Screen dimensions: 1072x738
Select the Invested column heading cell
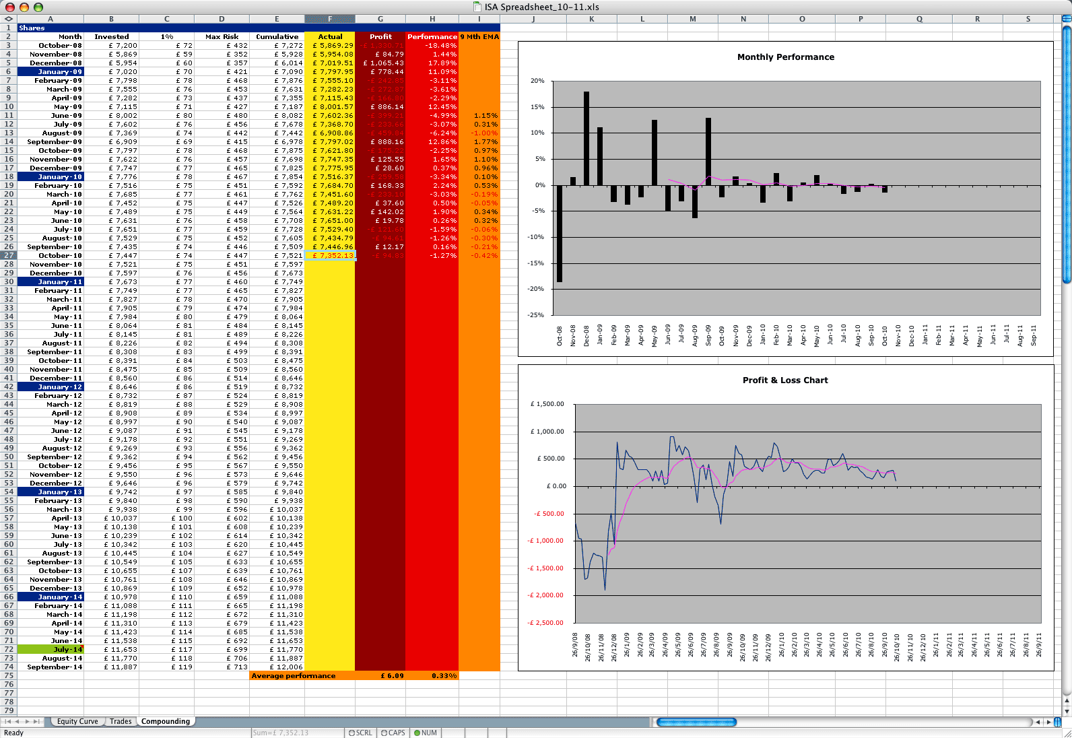point(111,36)
